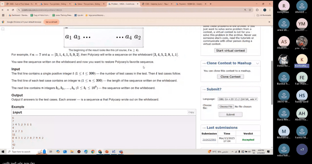Dismiss the default browser notification bar
Viewport: 312px width, 164px height.
click(269, 22)
